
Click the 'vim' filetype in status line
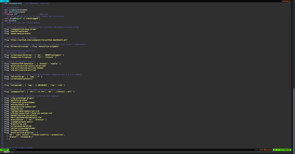(256, 150)
